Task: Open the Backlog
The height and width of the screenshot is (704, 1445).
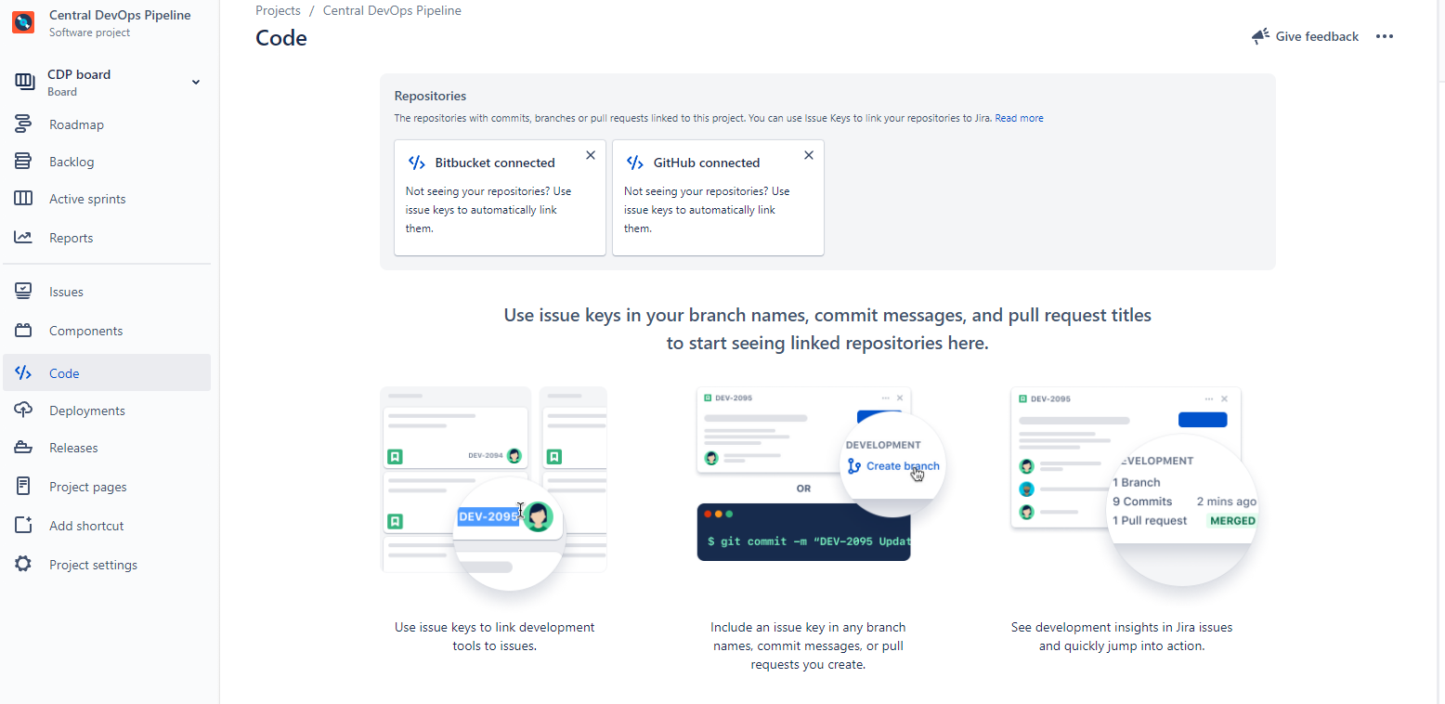Action: [x=70, y=161]
